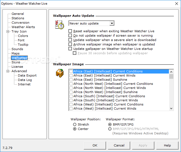Enable Reset wallpaper when exiting checkbox
This screenshot has width=181, height=152.
[70, 31]
